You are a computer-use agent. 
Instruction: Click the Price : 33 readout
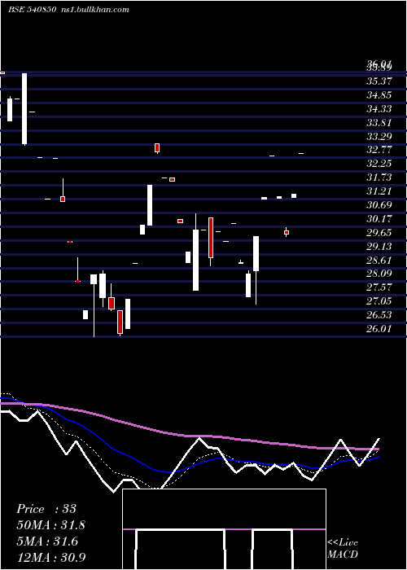[x=46, y=509]
